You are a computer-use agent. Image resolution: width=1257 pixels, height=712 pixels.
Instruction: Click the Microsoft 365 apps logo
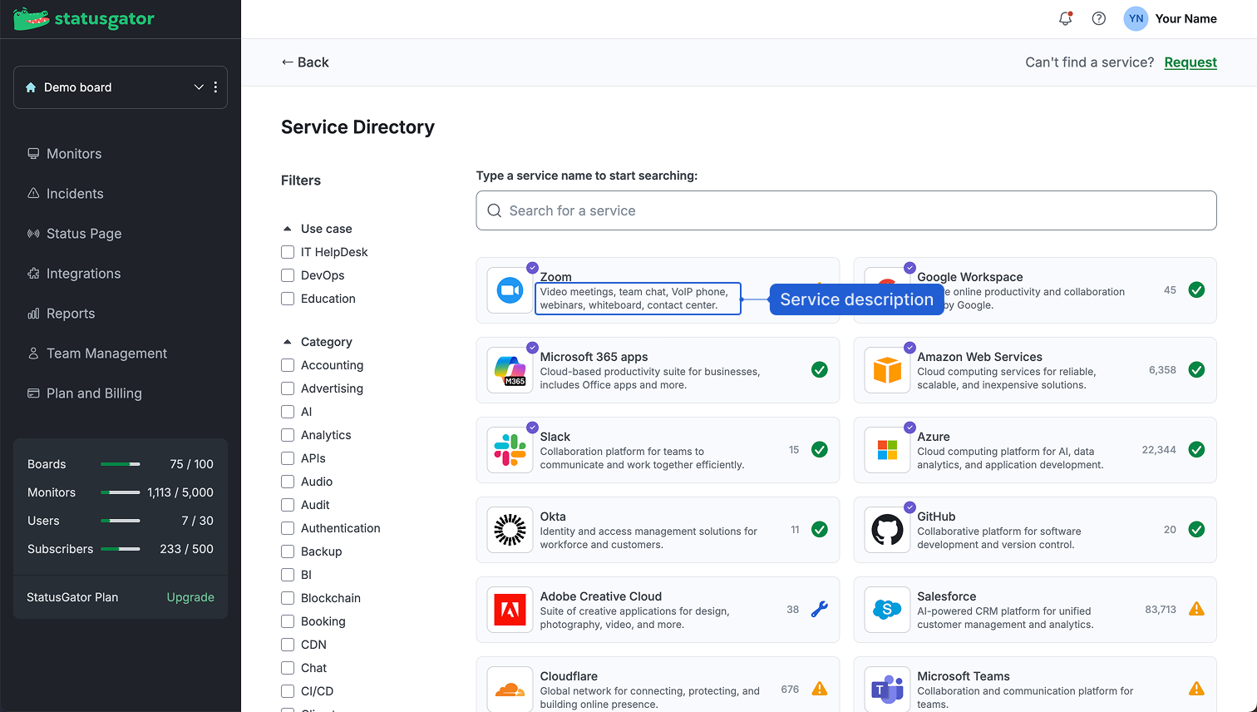[510, 370]
